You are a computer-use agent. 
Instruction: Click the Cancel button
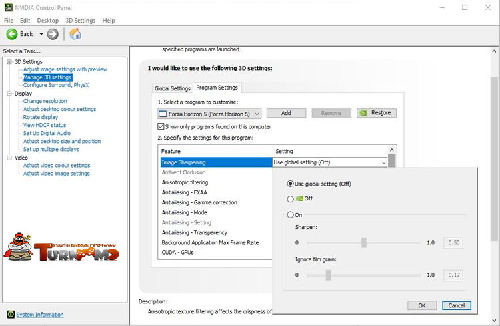point(456,305)
